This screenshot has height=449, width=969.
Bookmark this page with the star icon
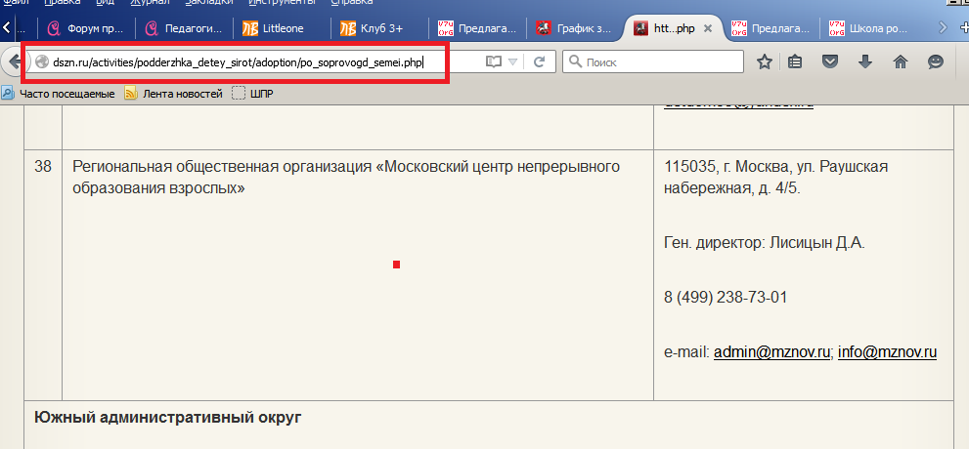765,62
